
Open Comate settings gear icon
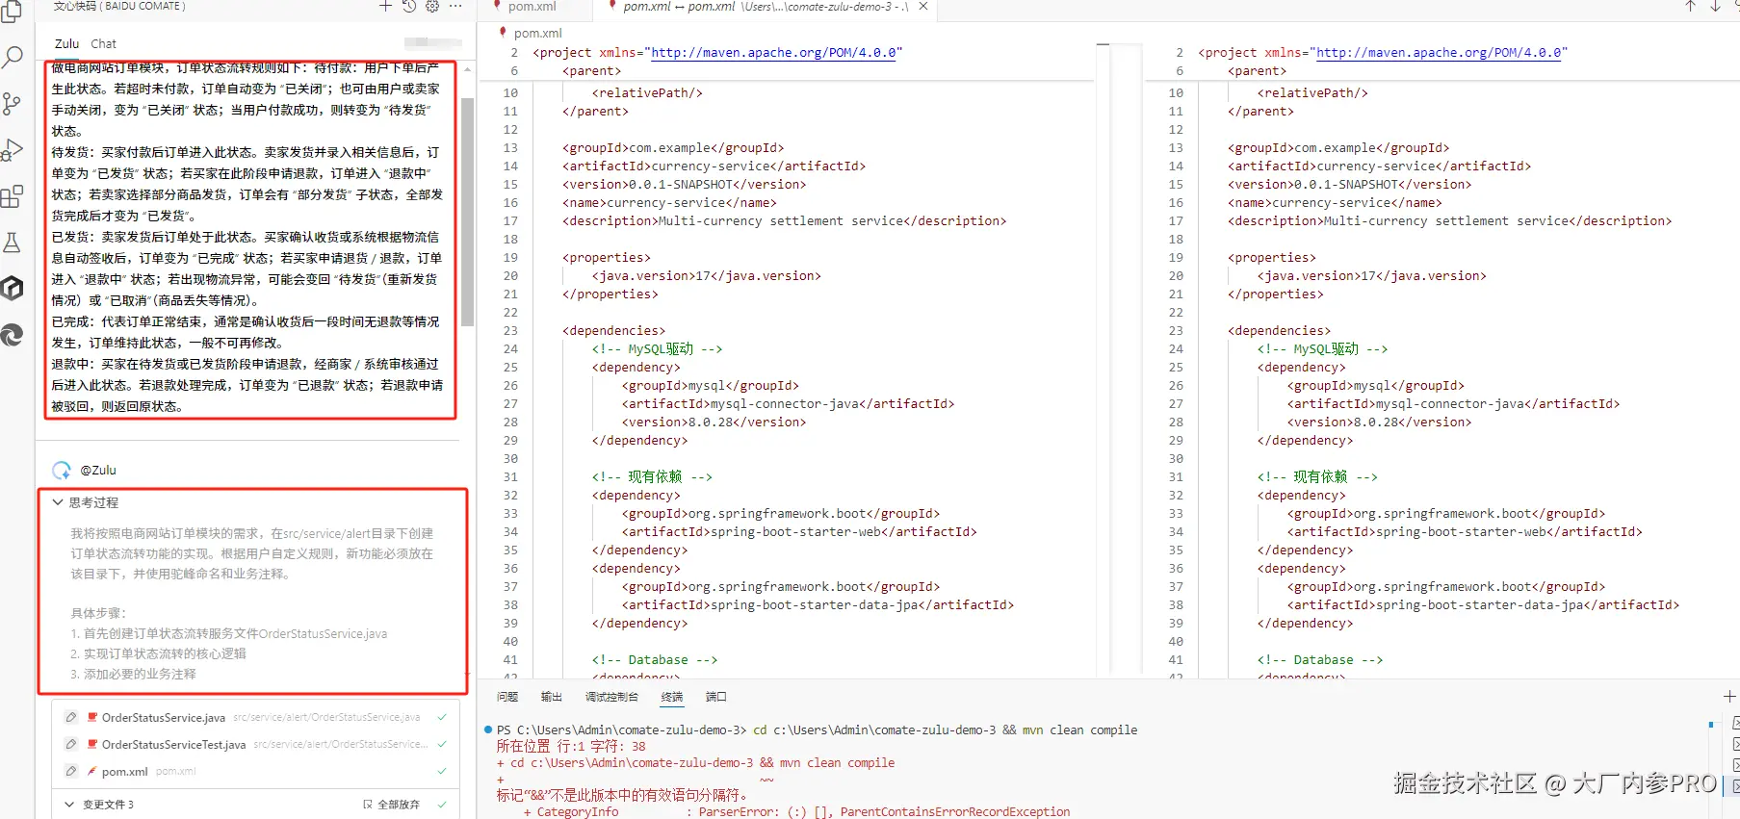[432, 6]
